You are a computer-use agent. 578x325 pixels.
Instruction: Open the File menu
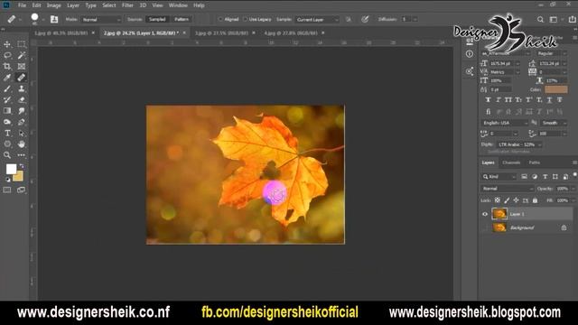click(x=22, y=5)
